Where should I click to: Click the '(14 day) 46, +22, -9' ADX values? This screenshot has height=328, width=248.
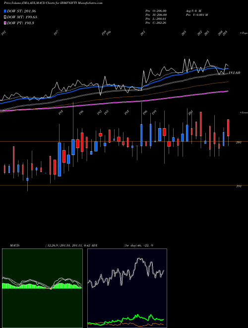[138, 246]
